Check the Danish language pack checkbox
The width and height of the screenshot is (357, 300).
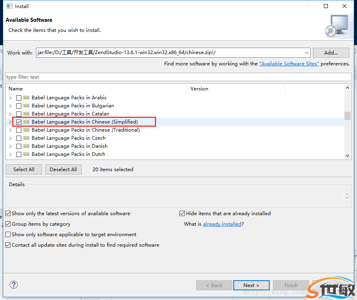(19, 146)
